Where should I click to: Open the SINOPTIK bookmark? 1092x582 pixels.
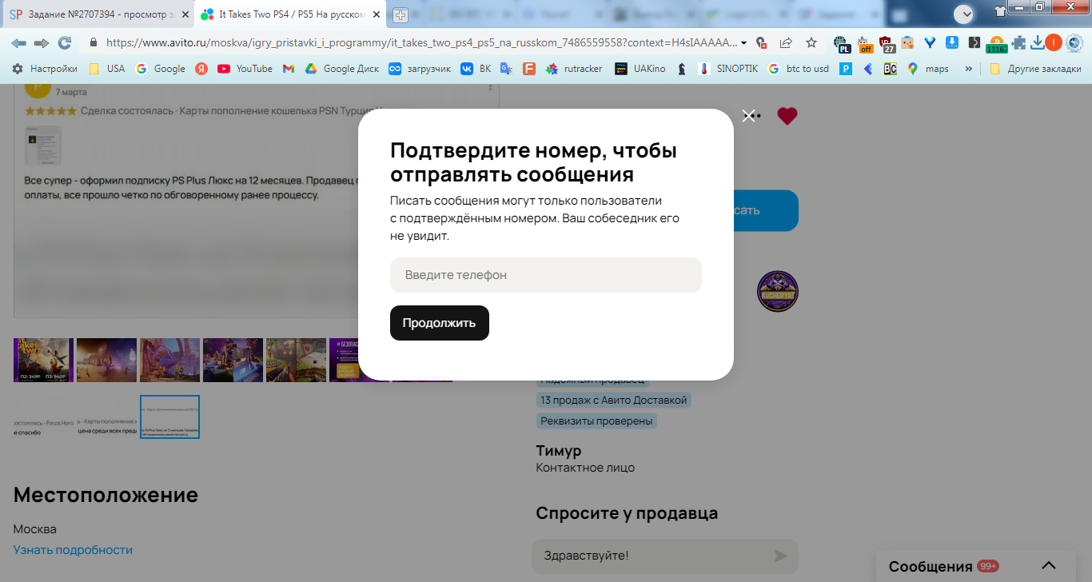point(729,69)
